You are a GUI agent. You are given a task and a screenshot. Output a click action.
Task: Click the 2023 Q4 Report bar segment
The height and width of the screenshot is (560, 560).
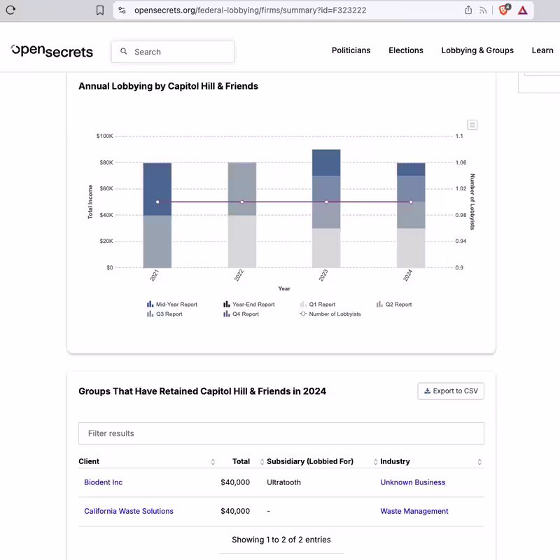(326, 163)
